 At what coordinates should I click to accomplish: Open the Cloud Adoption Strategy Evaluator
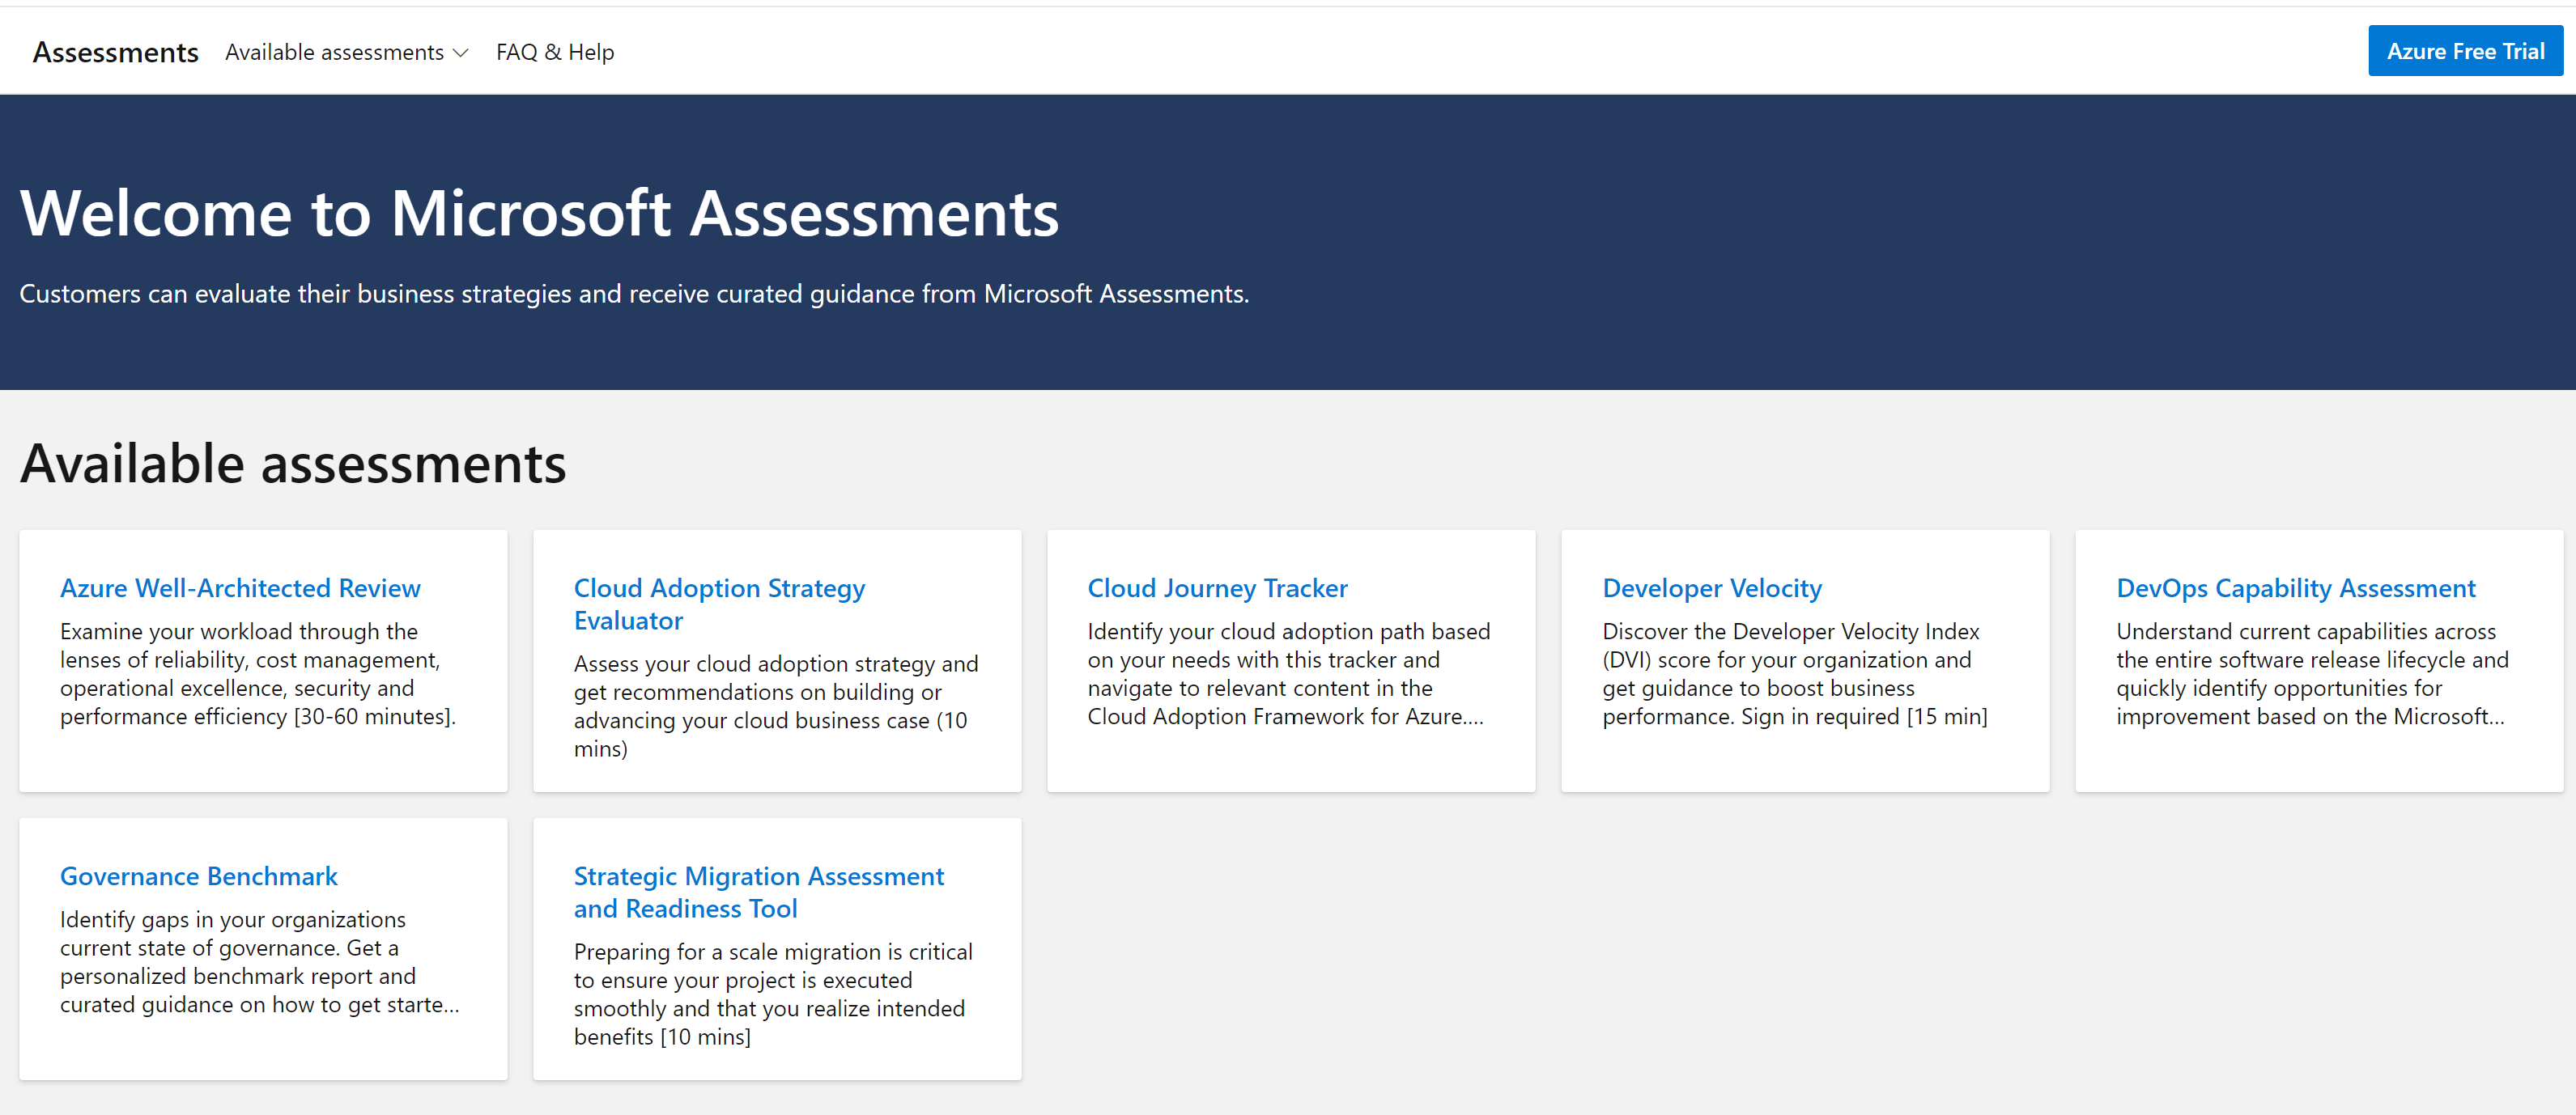click(x=719, y=604)
